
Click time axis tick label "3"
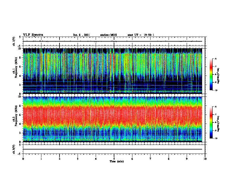pos(78,159)
